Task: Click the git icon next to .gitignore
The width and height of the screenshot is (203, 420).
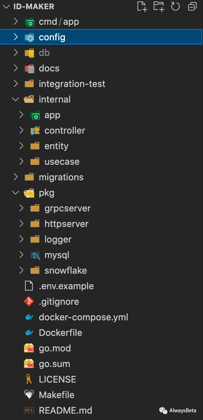Action: [29, 302]
